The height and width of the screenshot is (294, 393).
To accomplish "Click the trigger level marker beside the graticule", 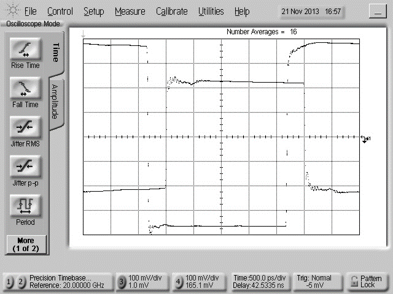I will tap(365, 139).
